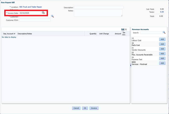Add Misc. Accounts Receivable account
169x114 pixels.
click(x=162, y=54)
